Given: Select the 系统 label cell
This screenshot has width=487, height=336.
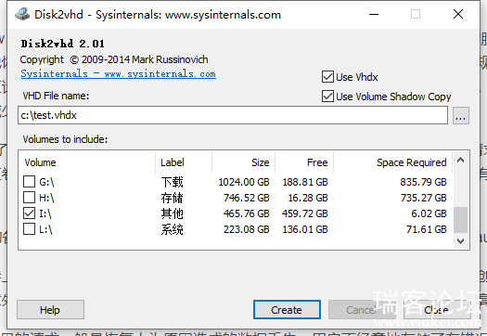Looking at the screenshot, I should coord(172,229).
